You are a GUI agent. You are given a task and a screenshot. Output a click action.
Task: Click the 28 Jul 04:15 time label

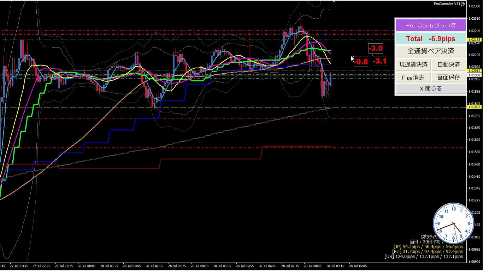point(200,266)
